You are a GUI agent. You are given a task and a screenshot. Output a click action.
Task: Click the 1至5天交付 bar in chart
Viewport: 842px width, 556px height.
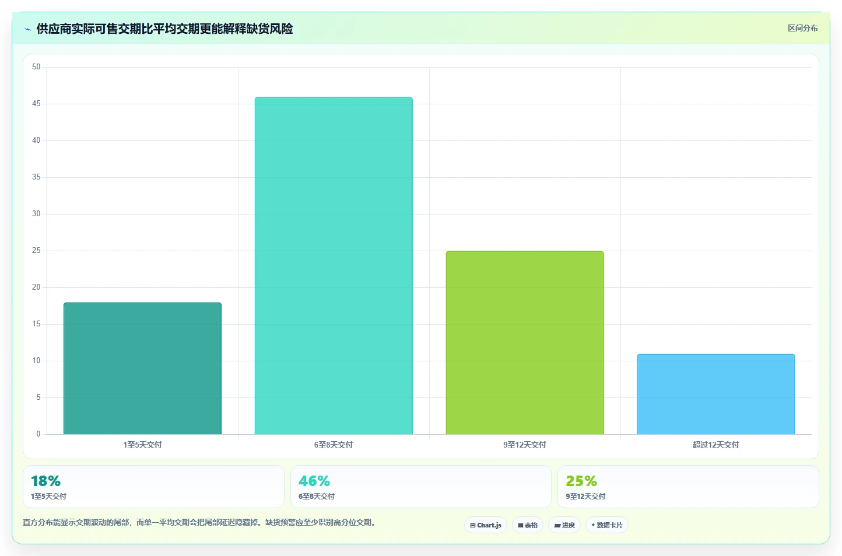pos(142,368)
